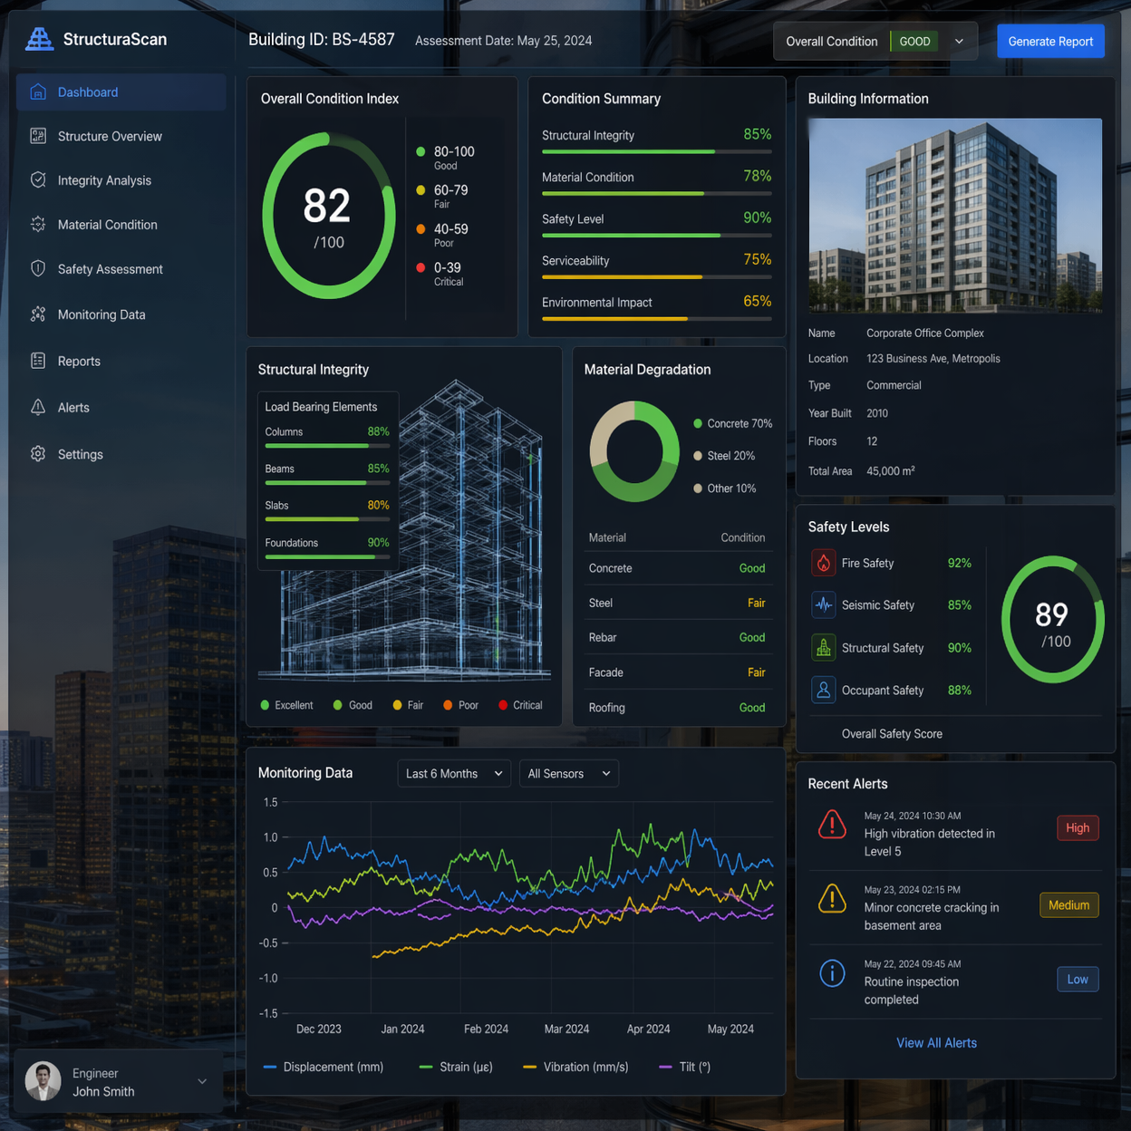Image resolution: width=1131 pixels, height=1131 pixels.
Task: Click the Generate Report button
Action: tap(1050, 42)
